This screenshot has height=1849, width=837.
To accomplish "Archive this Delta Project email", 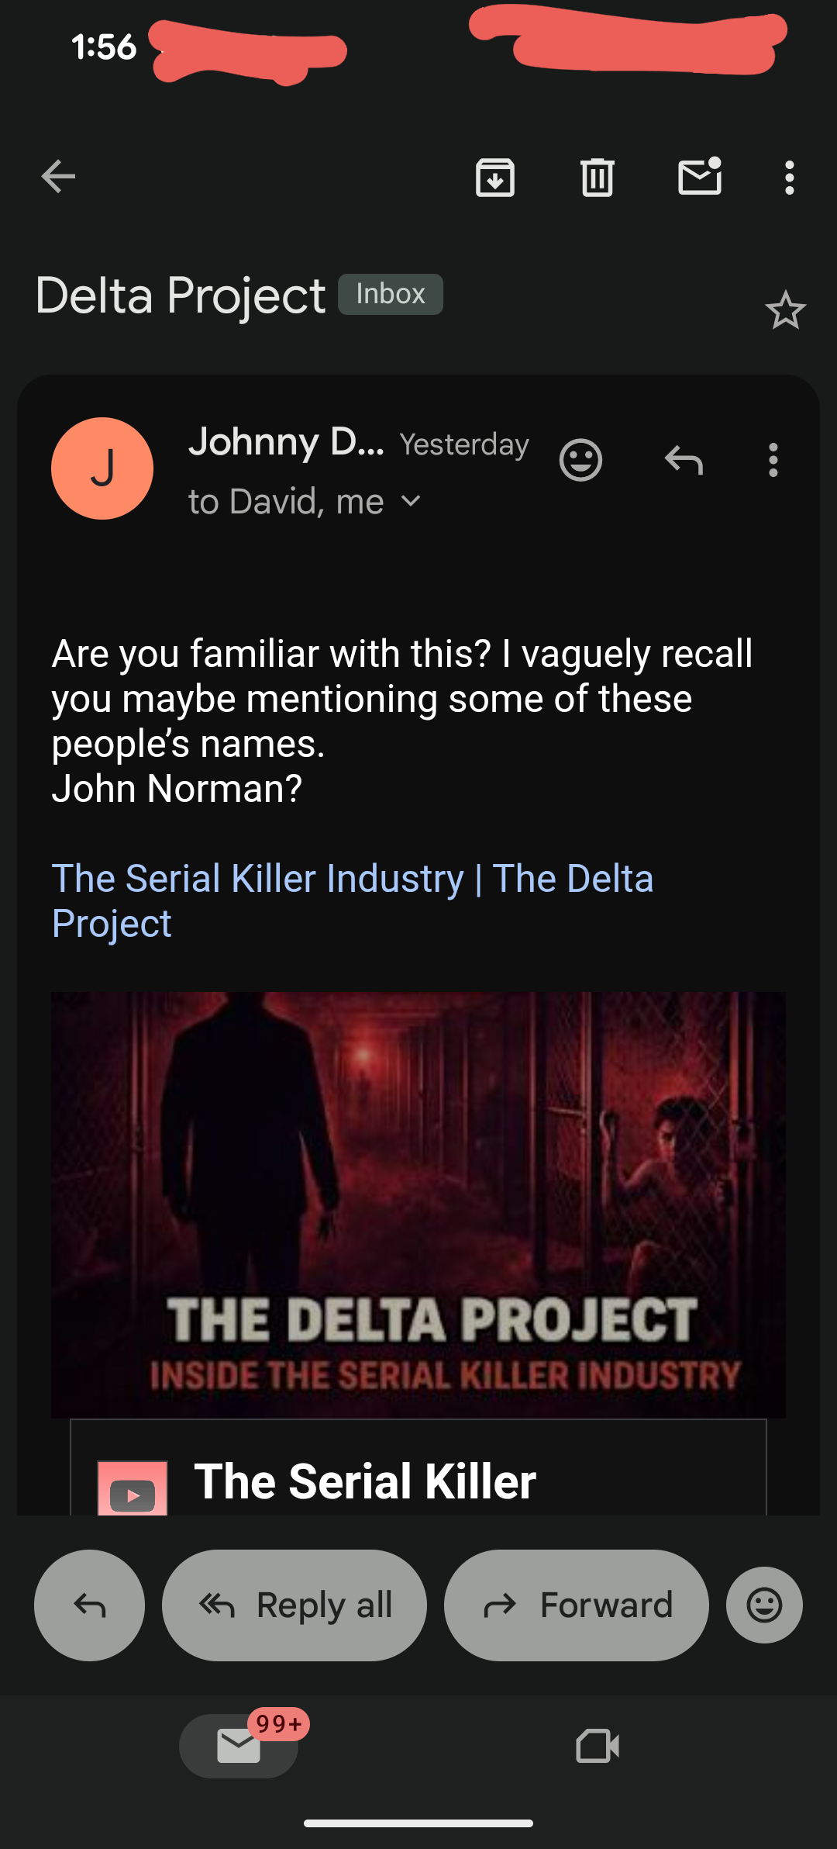I will pos(495,178).
